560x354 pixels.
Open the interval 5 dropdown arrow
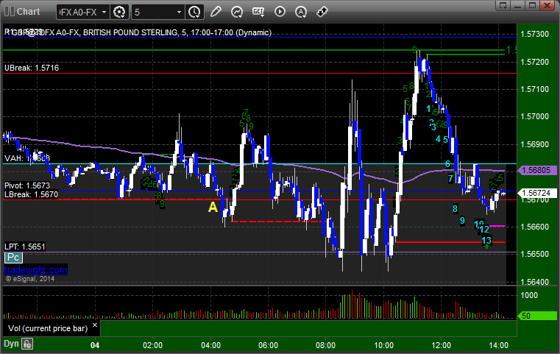[180, 12]
